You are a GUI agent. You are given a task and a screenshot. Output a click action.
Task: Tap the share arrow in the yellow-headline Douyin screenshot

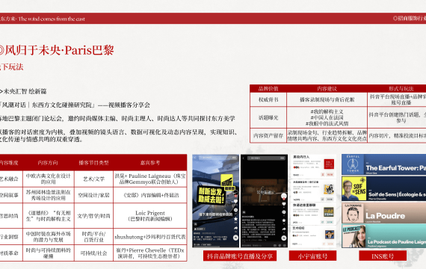click(235, 228)
